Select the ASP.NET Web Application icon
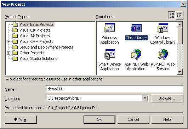 (136, 54)
